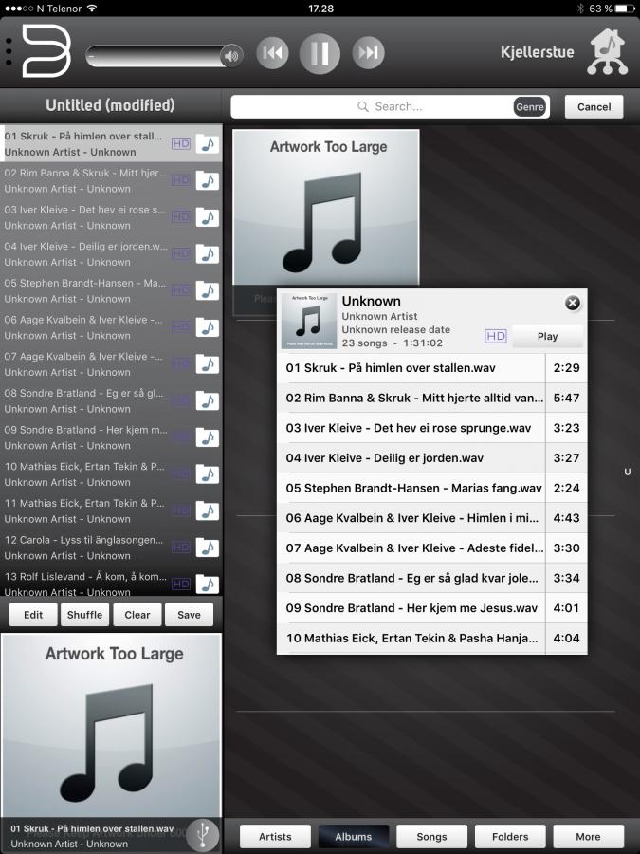
Task: Tap the Wi-Fi icon in status bar
Action: click(92, 9)
